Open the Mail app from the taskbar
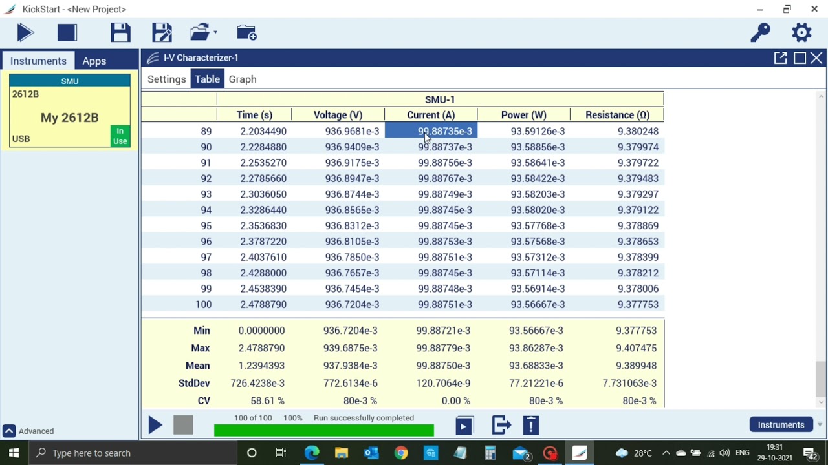The height and width of the screenshot is (465, 828). click(521, 453)
